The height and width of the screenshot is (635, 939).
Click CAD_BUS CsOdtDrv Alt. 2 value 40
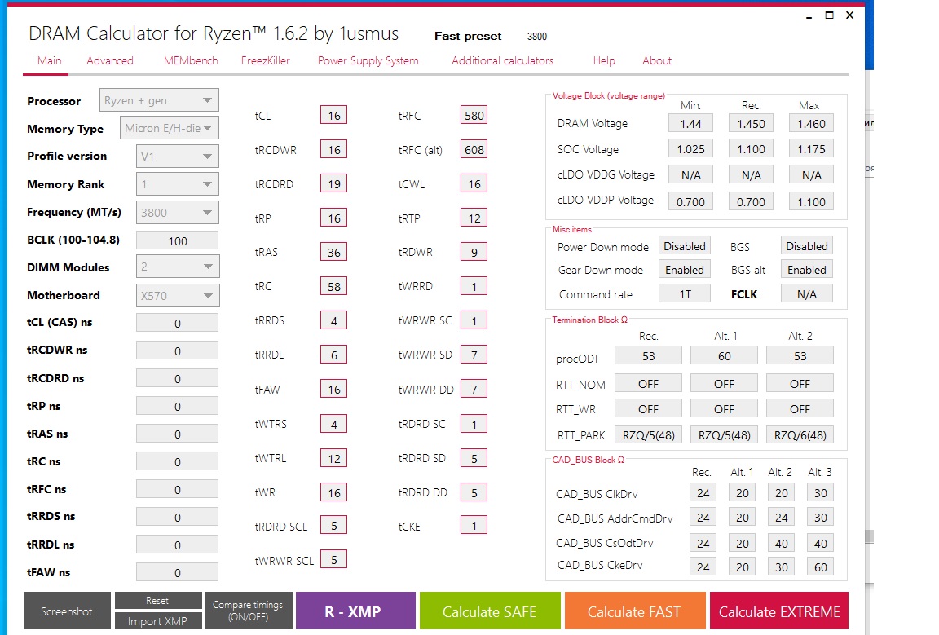click(782, 544)
